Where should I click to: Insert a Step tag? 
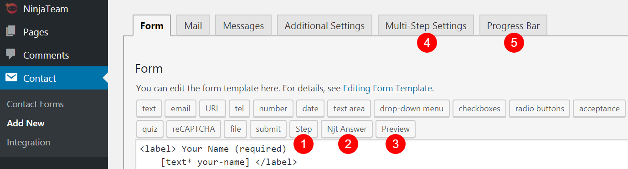pos(304,129)
